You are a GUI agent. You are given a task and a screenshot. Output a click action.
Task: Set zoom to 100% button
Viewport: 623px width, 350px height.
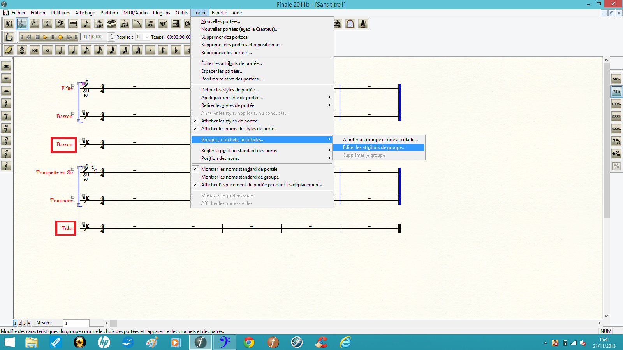616,104
